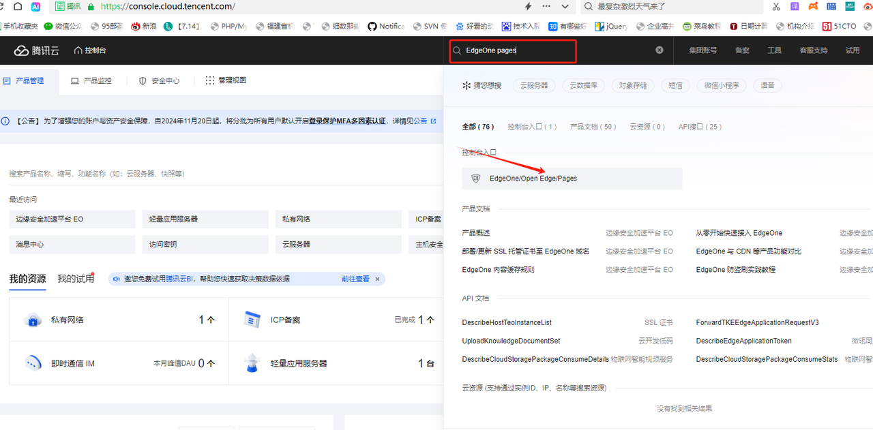Viewport: 873px width, 430px height.
Task: Open 从零开始快速接入 EdgeOne document
Action: pyautogui.click(x=739, y=233)
